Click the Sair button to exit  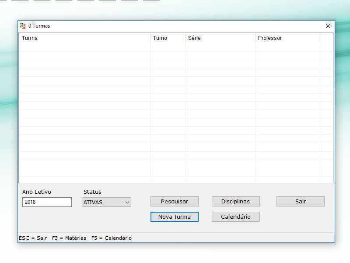pyautogui.click(x=300, y=202)
